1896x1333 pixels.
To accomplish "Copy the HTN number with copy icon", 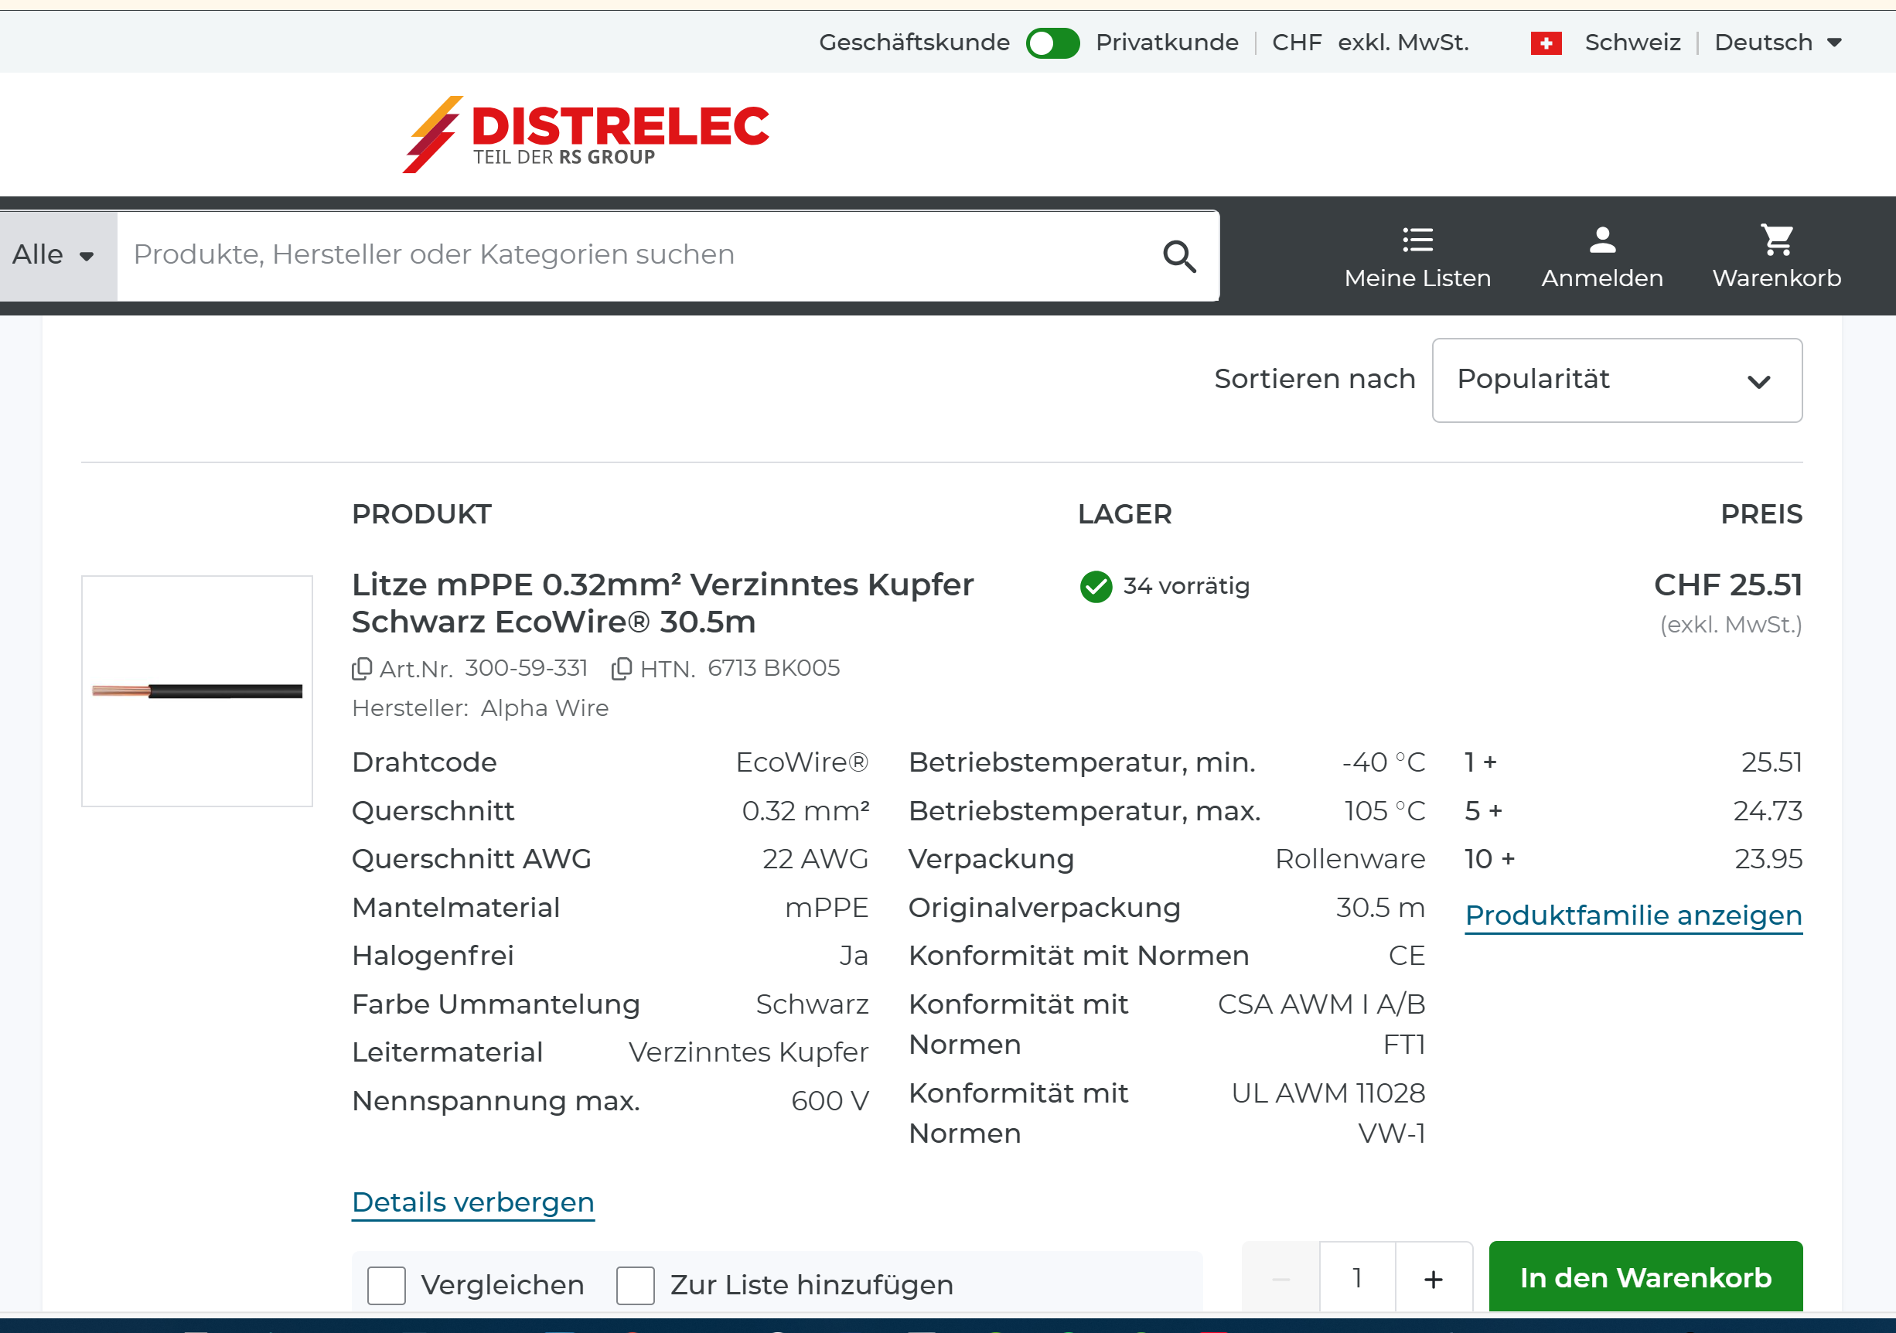I will tap(621, 668).
